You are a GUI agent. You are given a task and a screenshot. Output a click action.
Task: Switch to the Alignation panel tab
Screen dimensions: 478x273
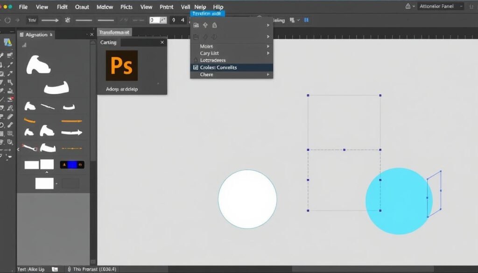(x=36, y=35)
